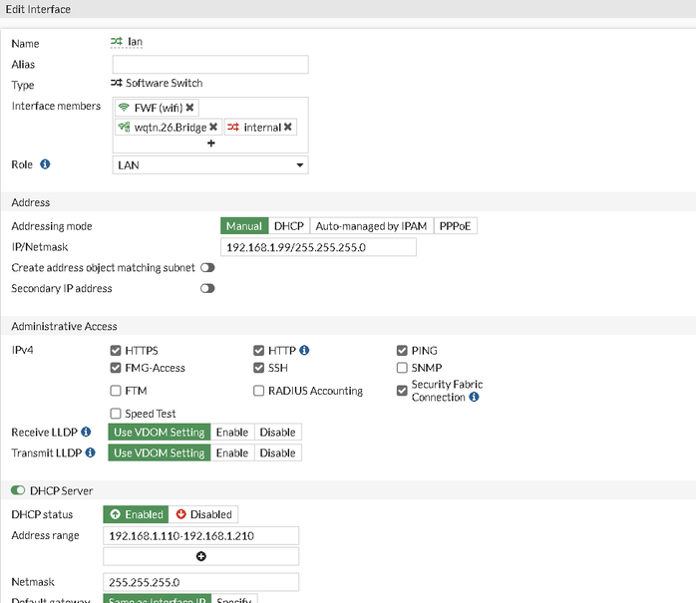
Task: Click the Transmit LLDP info icon
Action: click(x=90, y=452)
